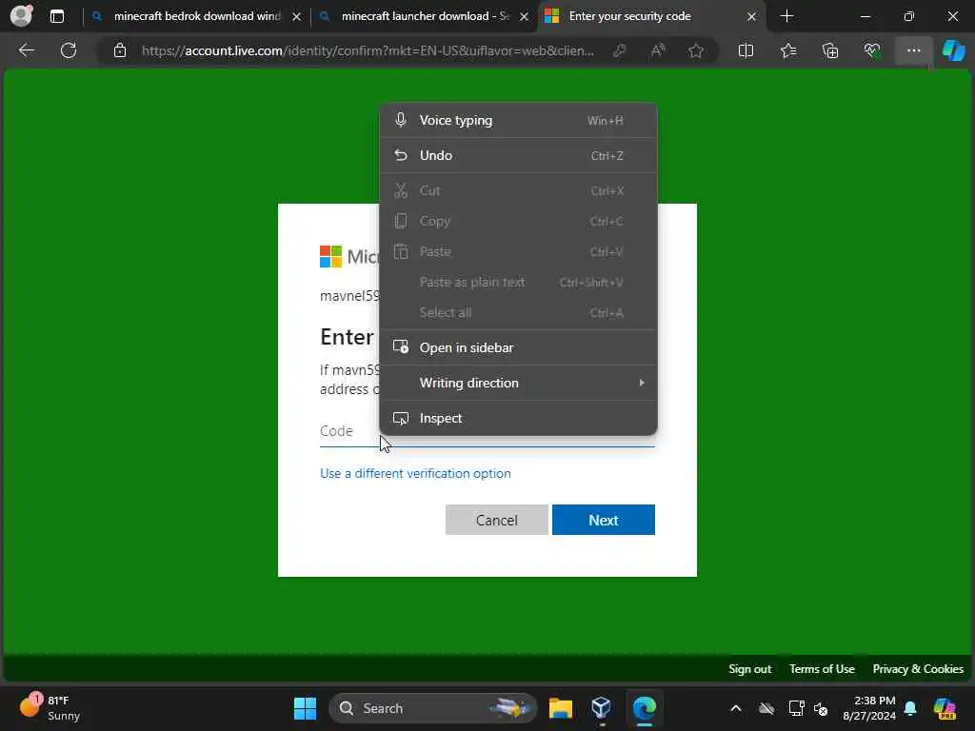This screenshot has width=975, height=731.
Task: Show hidden system tray icons
Action: pos(736,708)
